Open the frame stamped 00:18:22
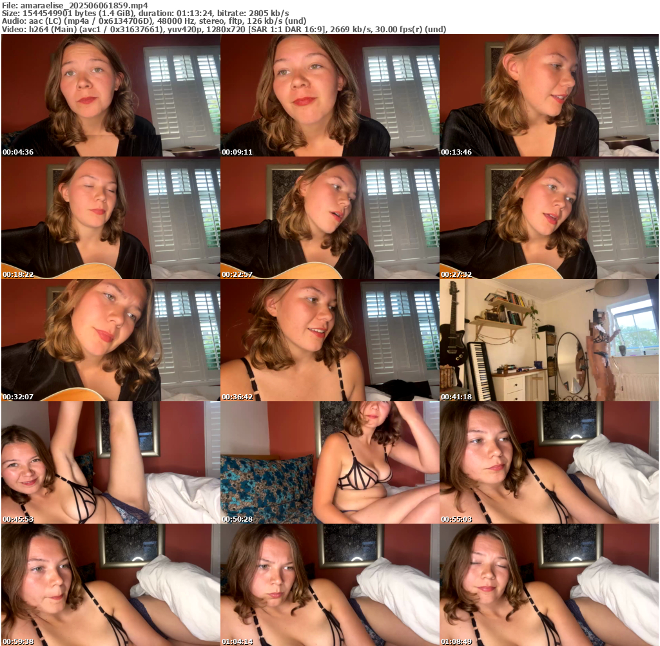 111,218
